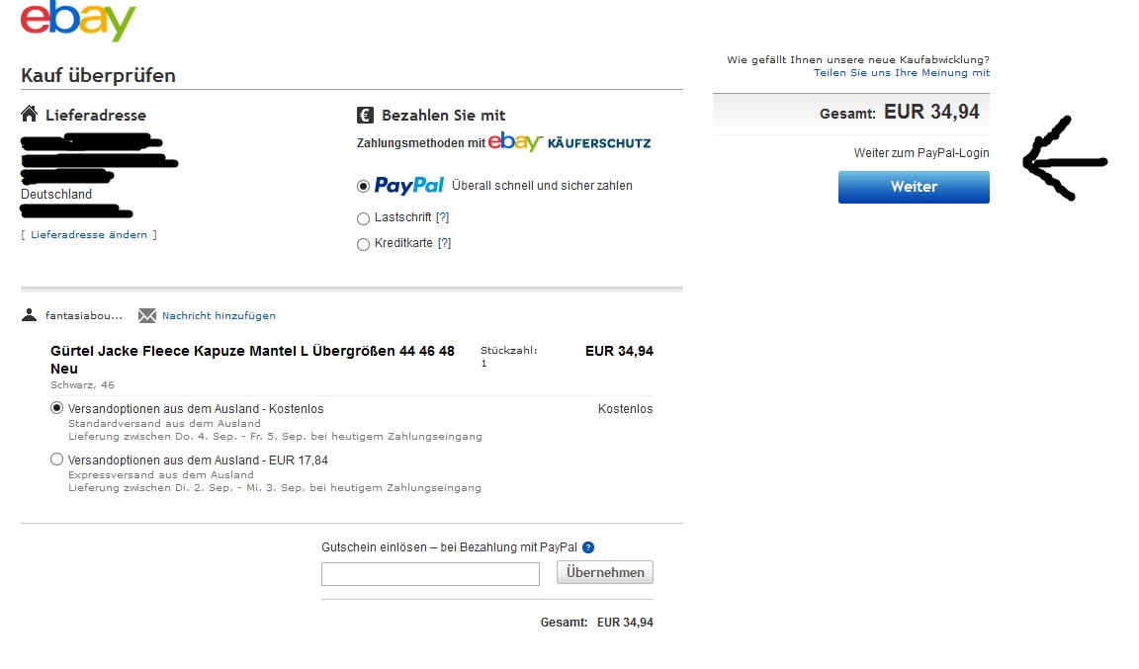
Task: Click the seller person icon
Action: [29, 315]
